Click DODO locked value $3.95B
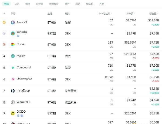The width and height of the screenshot is (162, 124). 154,113
